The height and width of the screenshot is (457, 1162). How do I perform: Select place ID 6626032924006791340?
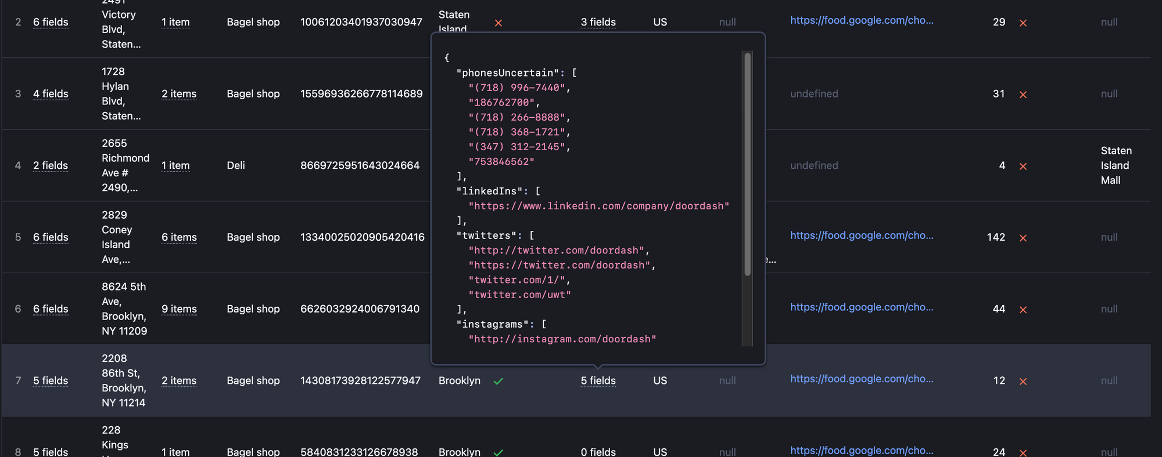360,309
